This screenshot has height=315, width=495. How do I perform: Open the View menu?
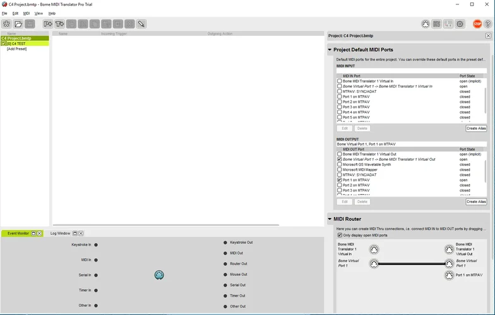[x=39, y=13]
